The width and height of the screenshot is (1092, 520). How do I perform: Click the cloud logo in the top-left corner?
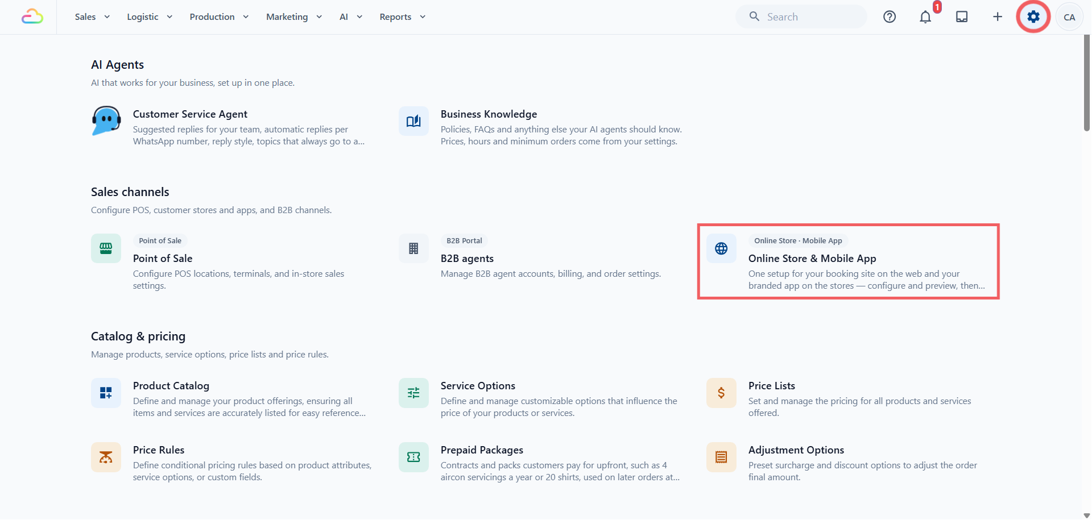pos(32,16)
